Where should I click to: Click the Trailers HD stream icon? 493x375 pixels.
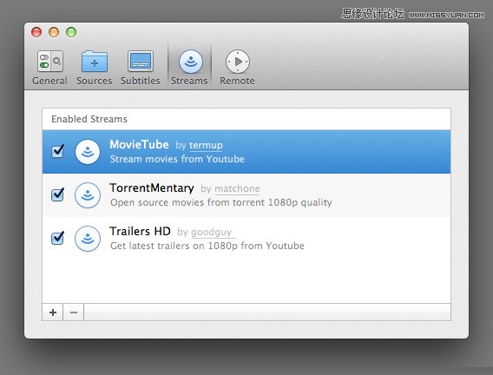[88, 239]
